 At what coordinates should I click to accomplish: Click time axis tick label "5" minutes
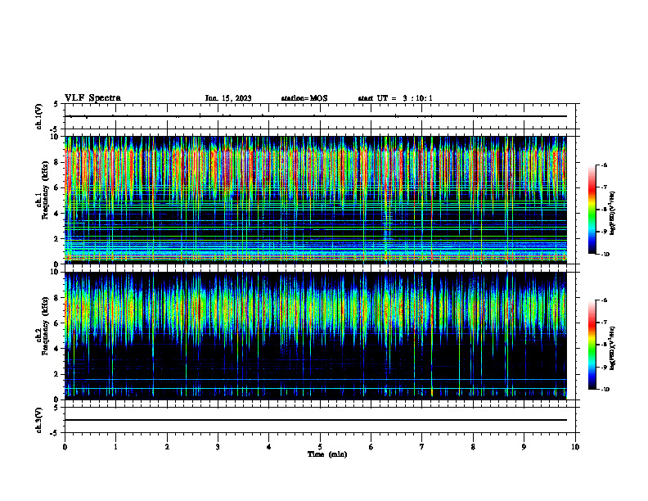click(320, 447)
